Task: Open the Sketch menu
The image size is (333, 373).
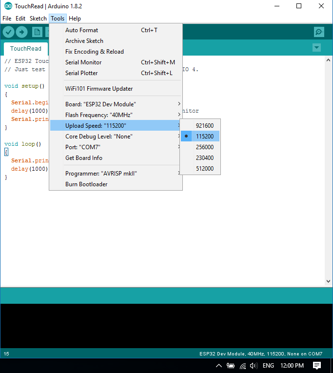Action: [38, 19]
